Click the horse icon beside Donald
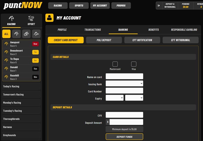 [6, 69]
